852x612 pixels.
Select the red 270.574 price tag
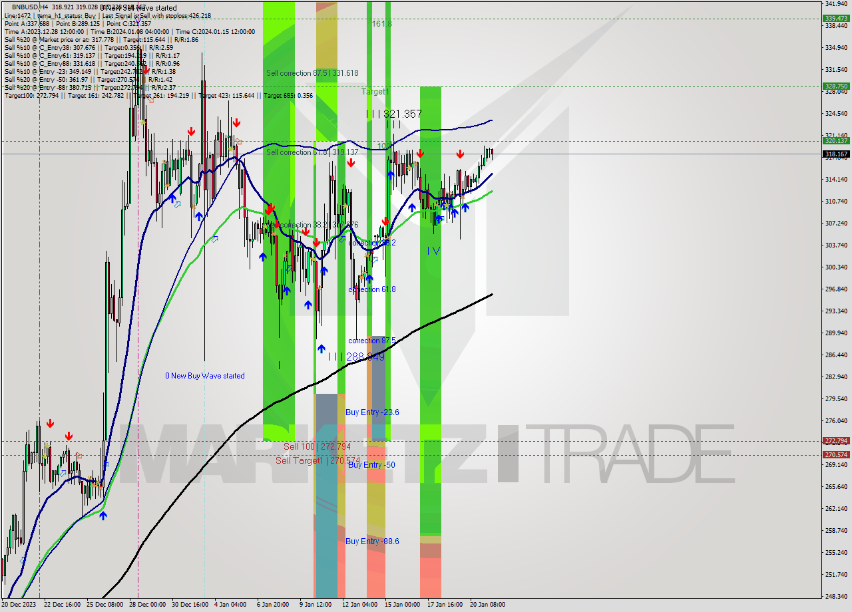[836, 454]
